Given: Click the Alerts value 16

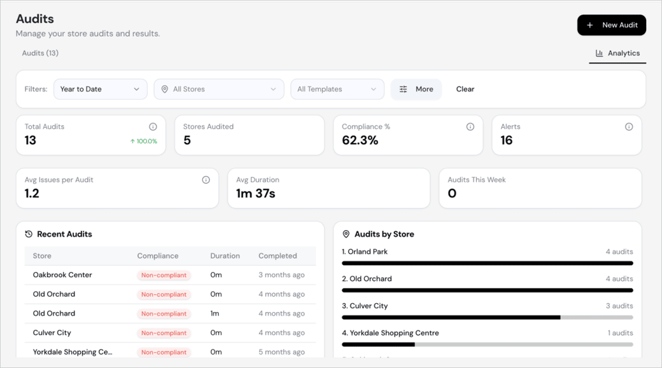Looking at the screenshot, I should click(x=507, y=140).
